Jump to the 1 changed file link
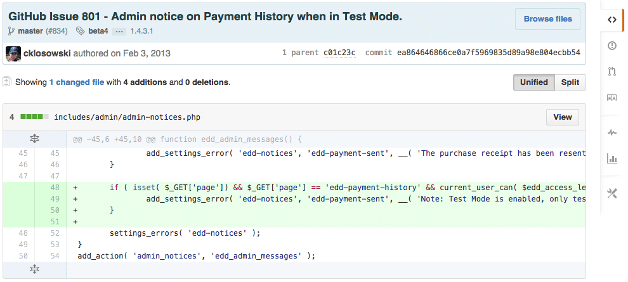 [x=77, y=82]
